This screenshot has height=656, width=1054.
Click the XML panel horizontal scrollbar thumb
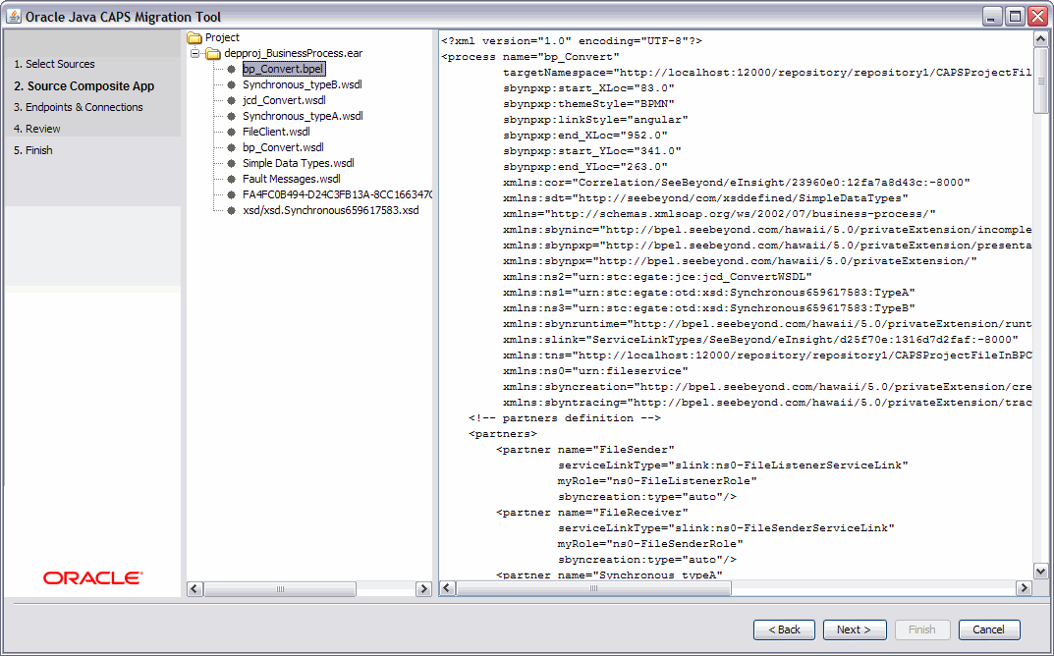click(593, 588)
